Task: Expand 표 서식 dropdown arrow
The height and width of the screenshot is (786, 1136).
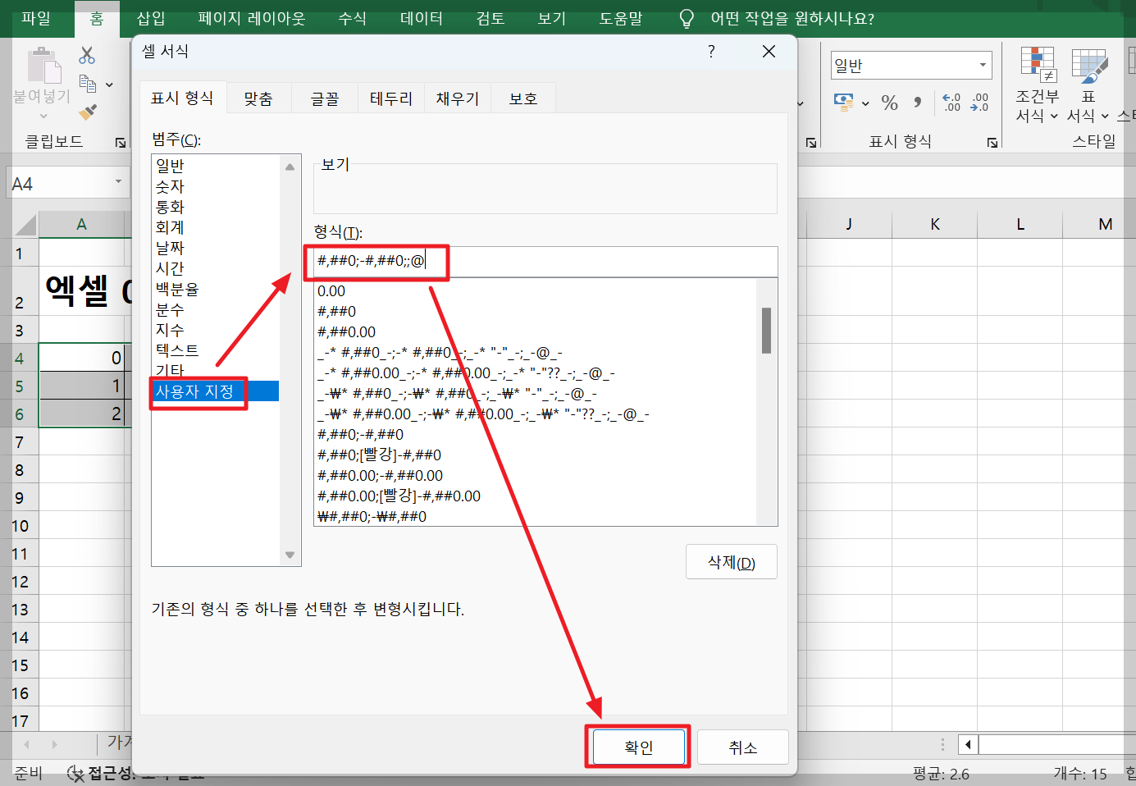Action: click(x=1104, y=117)
